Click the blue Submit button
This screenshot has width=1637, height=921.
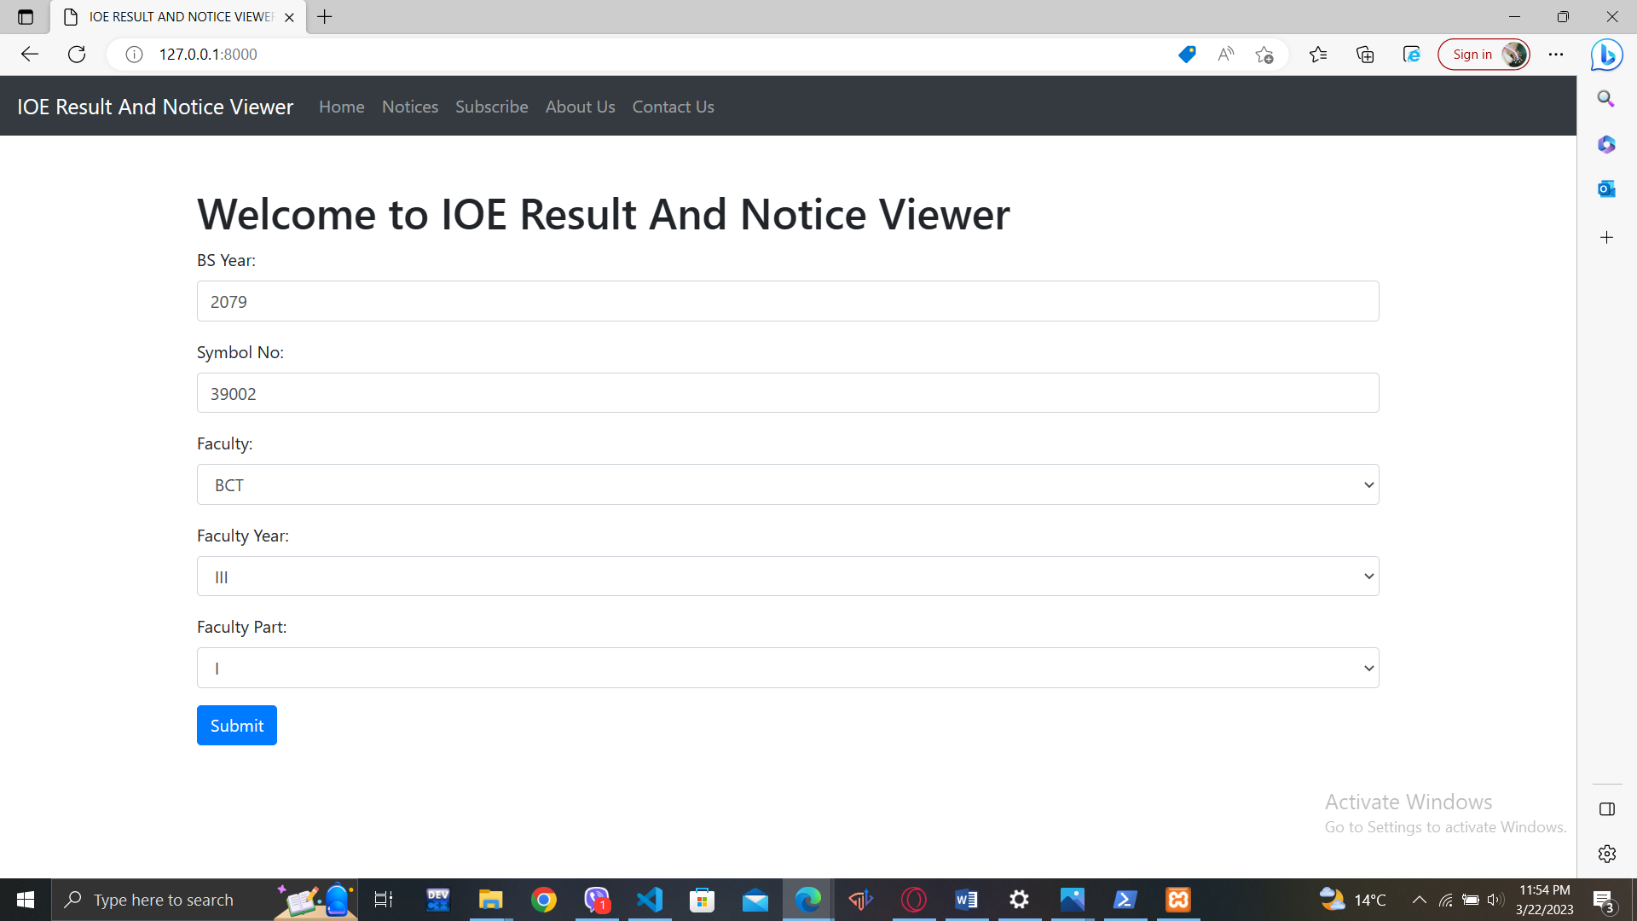(237, 726)
